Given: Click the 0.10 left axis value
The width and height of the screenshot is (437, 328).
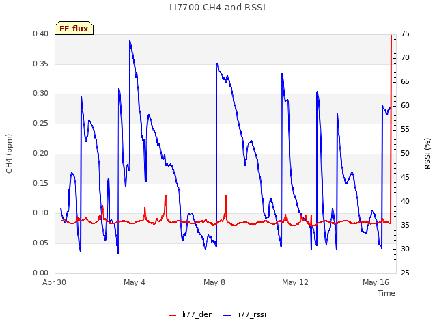Looking at the screenshot, I should (41, 213).
